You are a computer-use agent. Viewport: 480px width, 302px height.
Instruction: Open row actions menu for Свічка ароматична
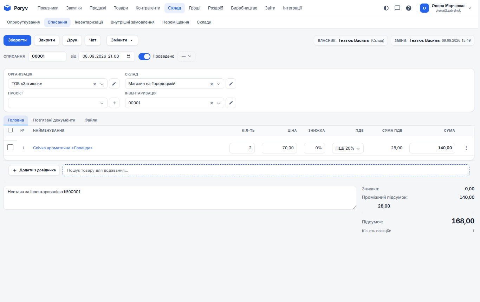(x=466, y=148)
